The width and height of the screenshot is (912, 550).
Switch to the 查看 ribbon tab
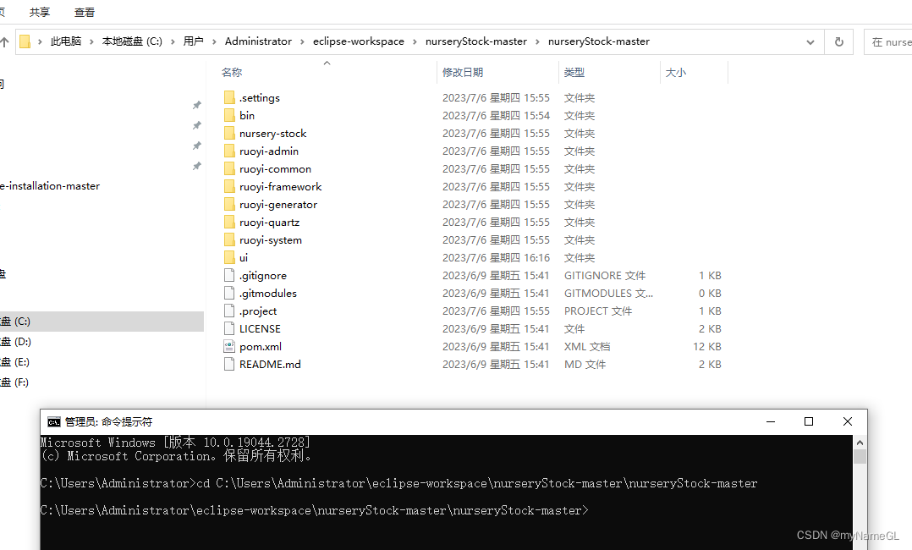[x=84, y=12]
